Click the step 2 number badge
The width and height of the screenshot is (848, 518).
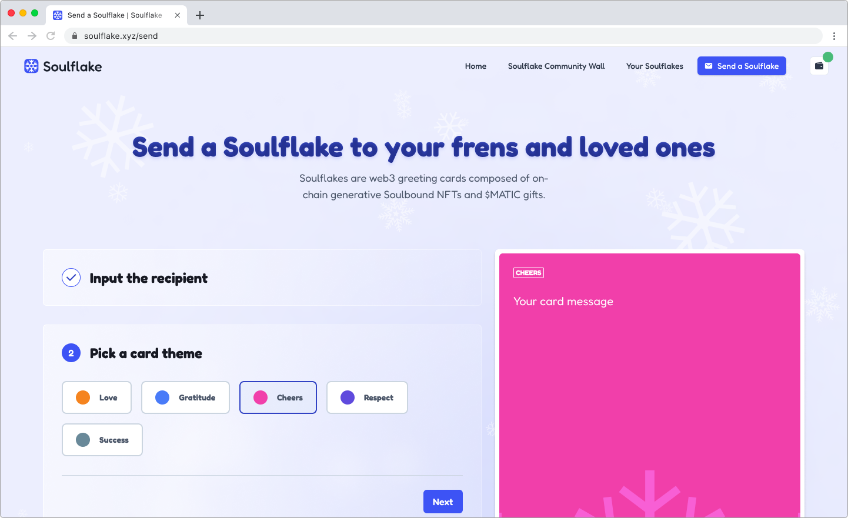(71, 353)
